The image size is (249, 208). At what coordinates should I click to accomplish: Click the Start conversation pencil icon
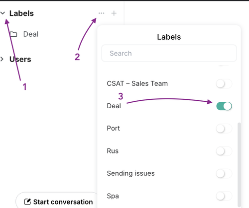pos(27,202)
